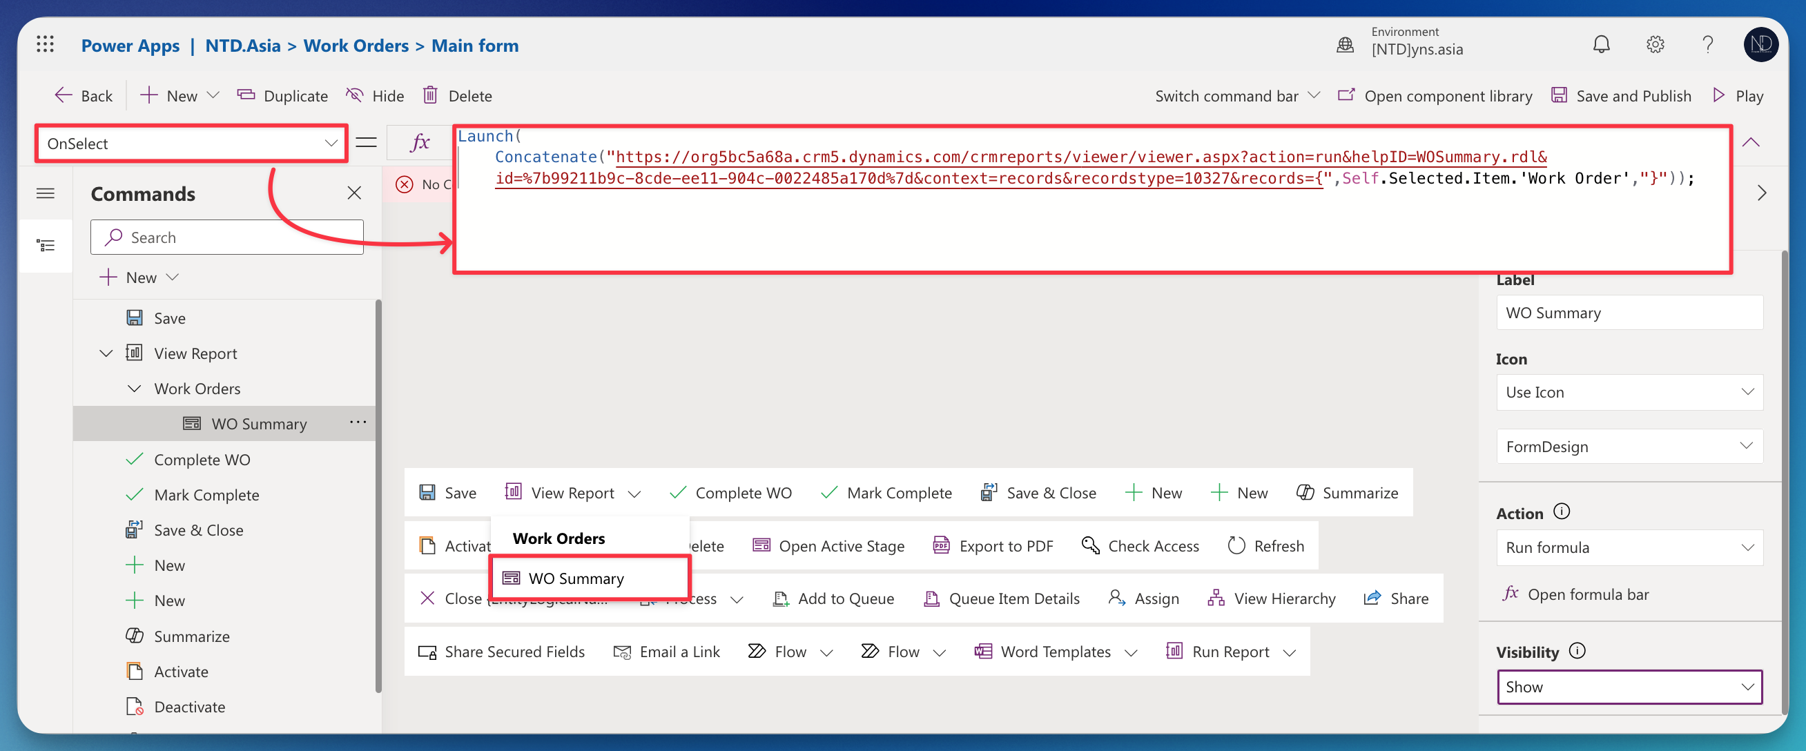Click the tree view icon in left rail
Screen dimensions: 1806x751
(46, 246)
